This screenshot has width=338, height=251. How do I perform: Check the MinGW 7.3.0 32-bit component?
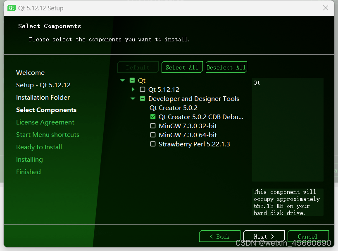(153, 126)
